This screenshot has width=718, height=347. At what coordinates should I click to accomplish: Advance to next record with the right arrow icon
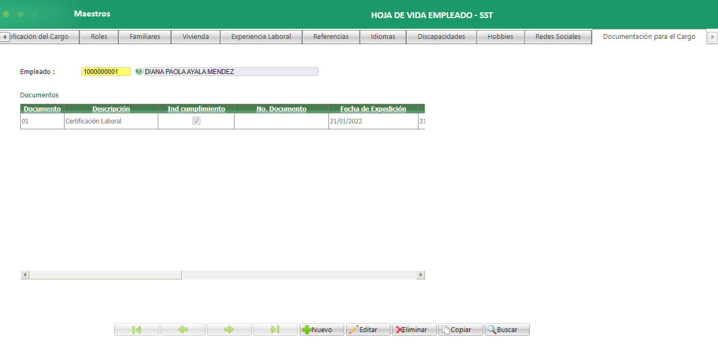click(229, 329)
